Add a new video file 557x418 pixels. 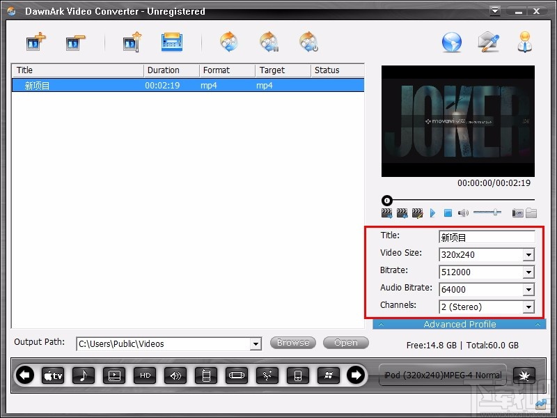(35, 42)
